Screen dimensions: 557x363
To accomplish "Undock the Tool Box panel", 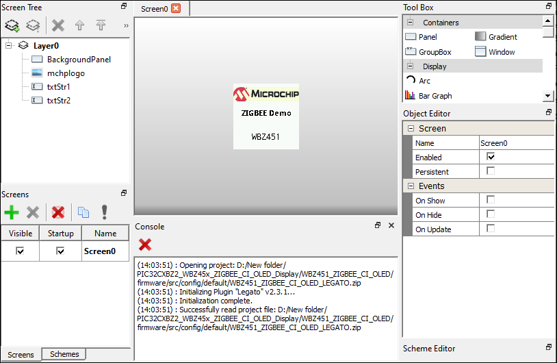I will [549, 6].
